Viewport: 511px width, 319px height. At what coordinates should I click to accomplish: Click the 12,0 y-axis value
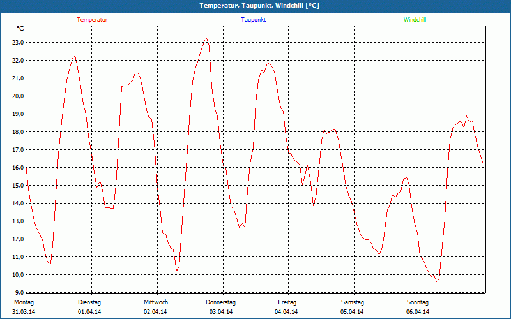pyautogui.click(x=19, y=239)
